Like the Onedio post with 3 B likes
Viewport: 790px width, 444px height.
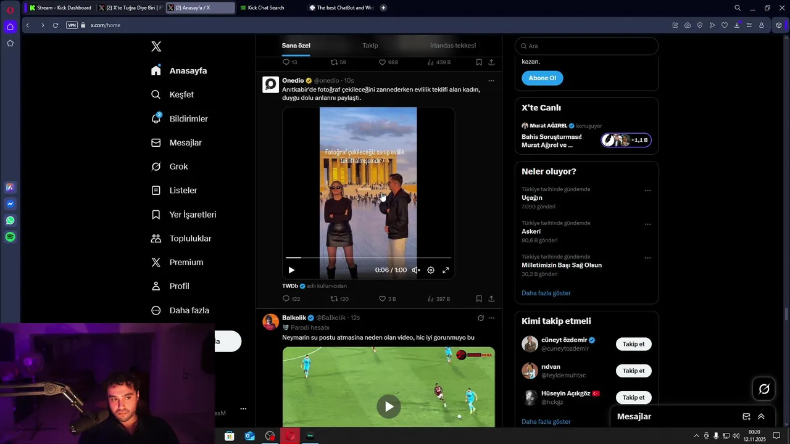pos(387,298)
